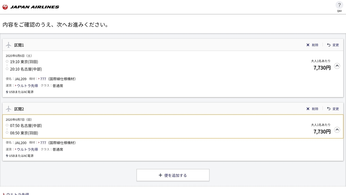346x195 pixels.
Task: Click the airplane icon beside 区間1
Action: (9, 45)
